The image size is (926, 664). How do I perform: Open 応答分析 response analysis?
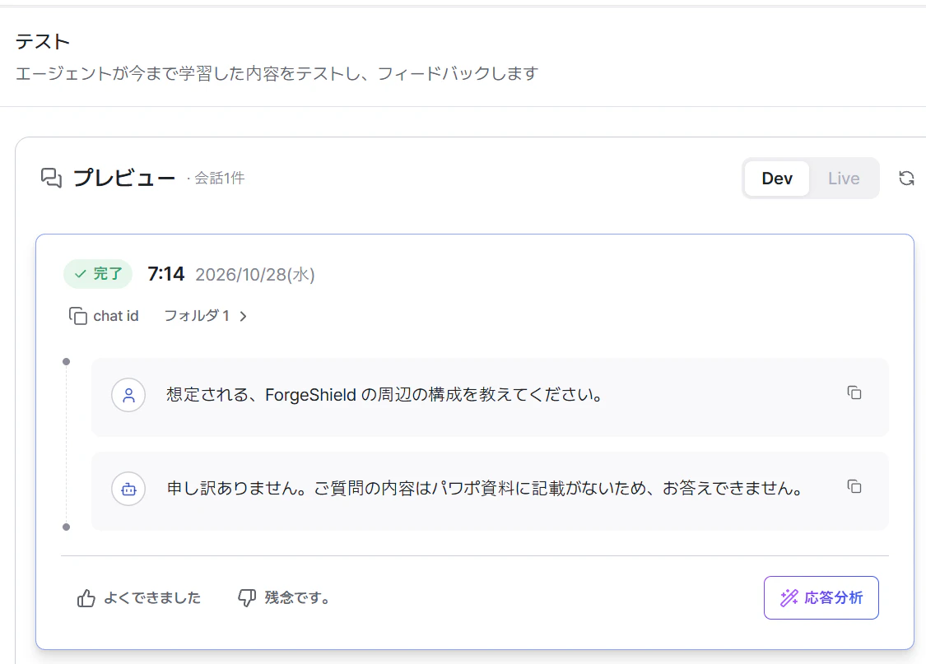tap(821, 598)
